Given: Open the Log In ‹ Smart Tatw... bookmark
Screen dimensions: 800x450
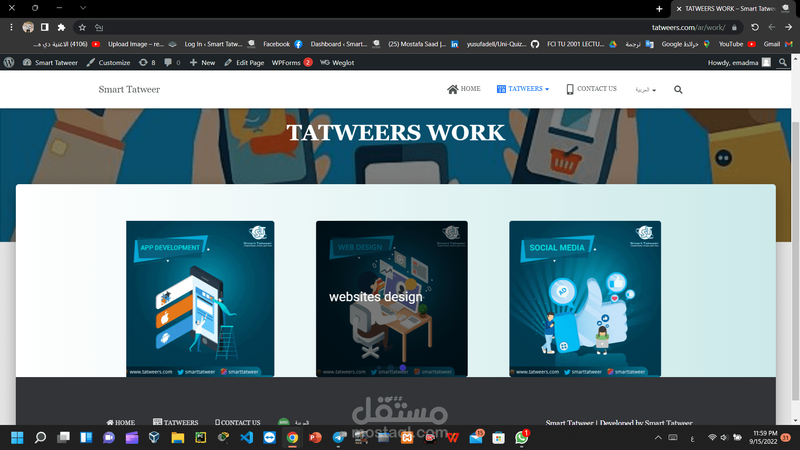Looking at the screenshot, I should 220,44.
